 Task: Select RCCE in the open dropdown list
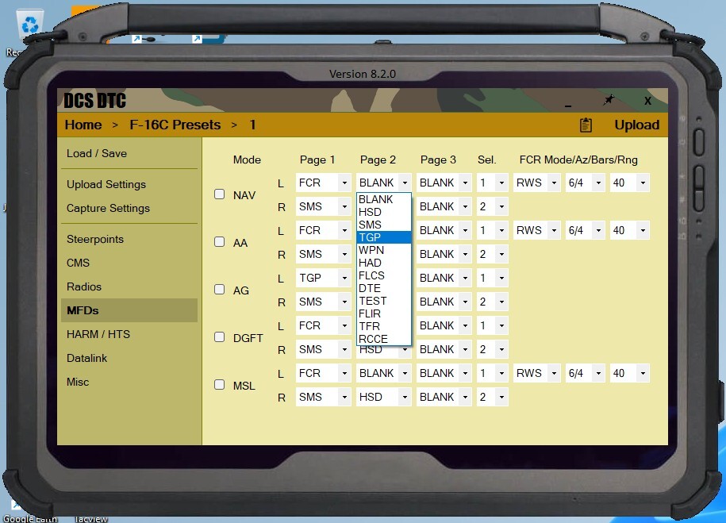click(x=384, y=339)
